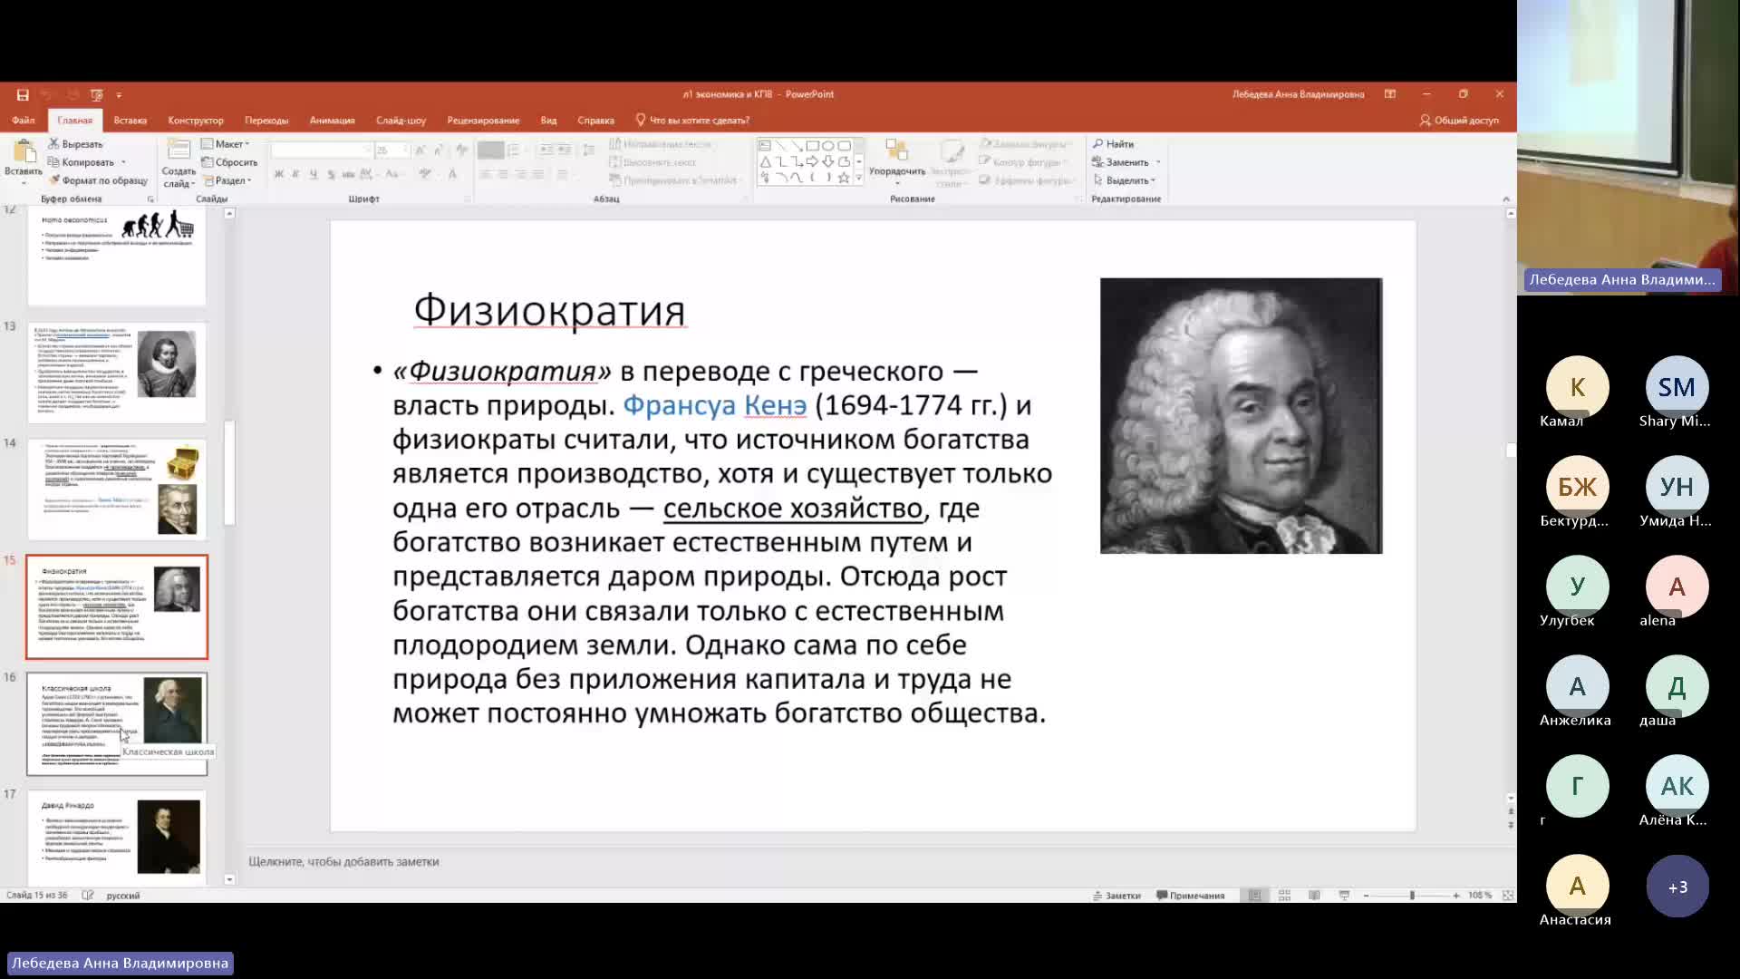Click Формат по образцу format painter
The width and height of the screenshot is (1740, 979).
(x=99, y=180)
